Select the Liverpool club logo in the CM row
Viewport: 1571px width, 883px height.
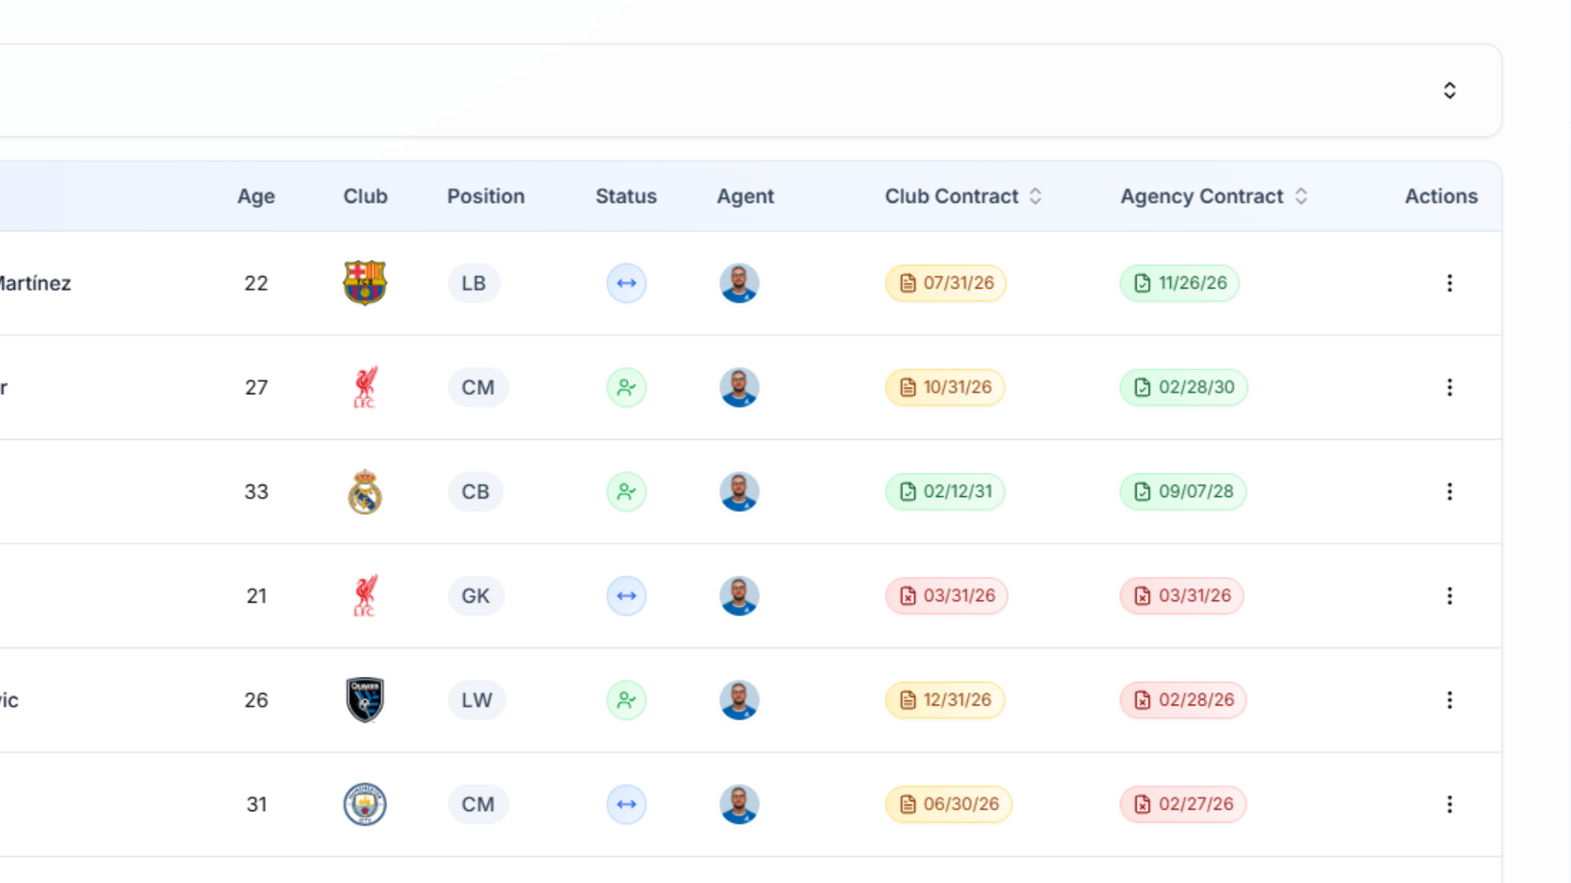coord(365,387)
